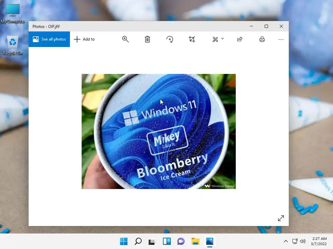Screen dimensions: 333x249
Task: Open the Crop tool
Action: pos(192,39)
